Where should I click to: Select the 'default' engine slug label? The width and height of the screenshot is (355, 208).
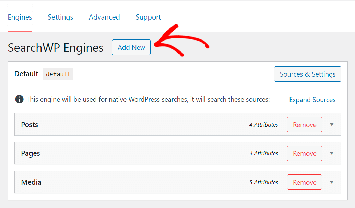click(x=58, y=74)
